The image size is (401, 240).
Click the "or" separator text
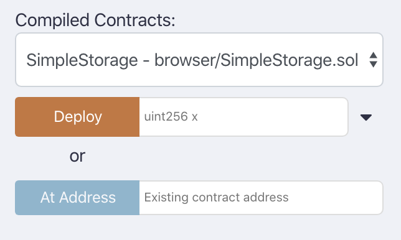pyautogui.click(x=77, y=155)
